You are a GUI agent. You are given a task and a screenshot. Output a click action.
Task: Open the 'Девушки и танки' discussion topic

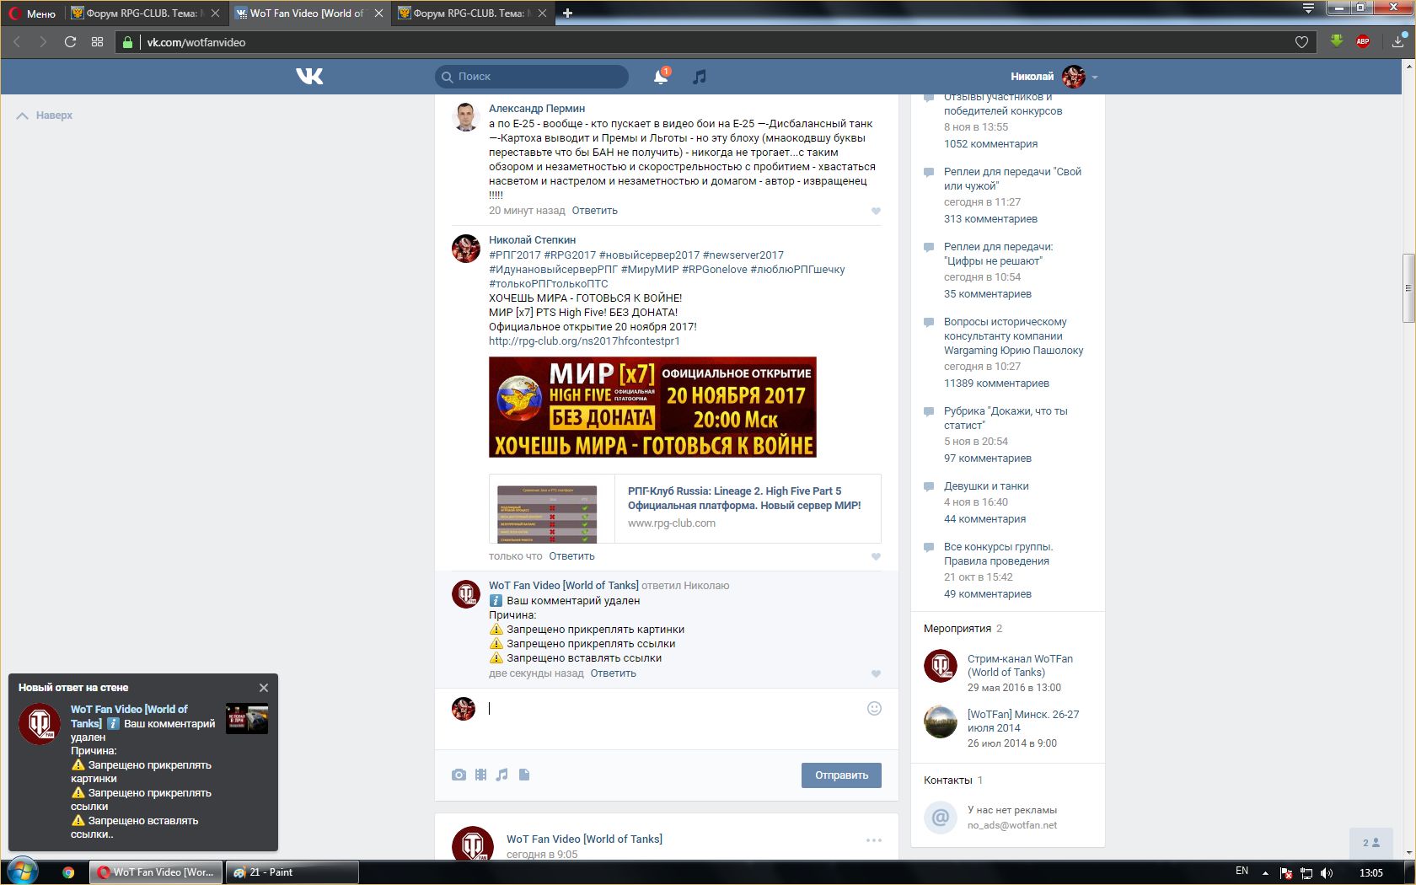tap(986, 486)
